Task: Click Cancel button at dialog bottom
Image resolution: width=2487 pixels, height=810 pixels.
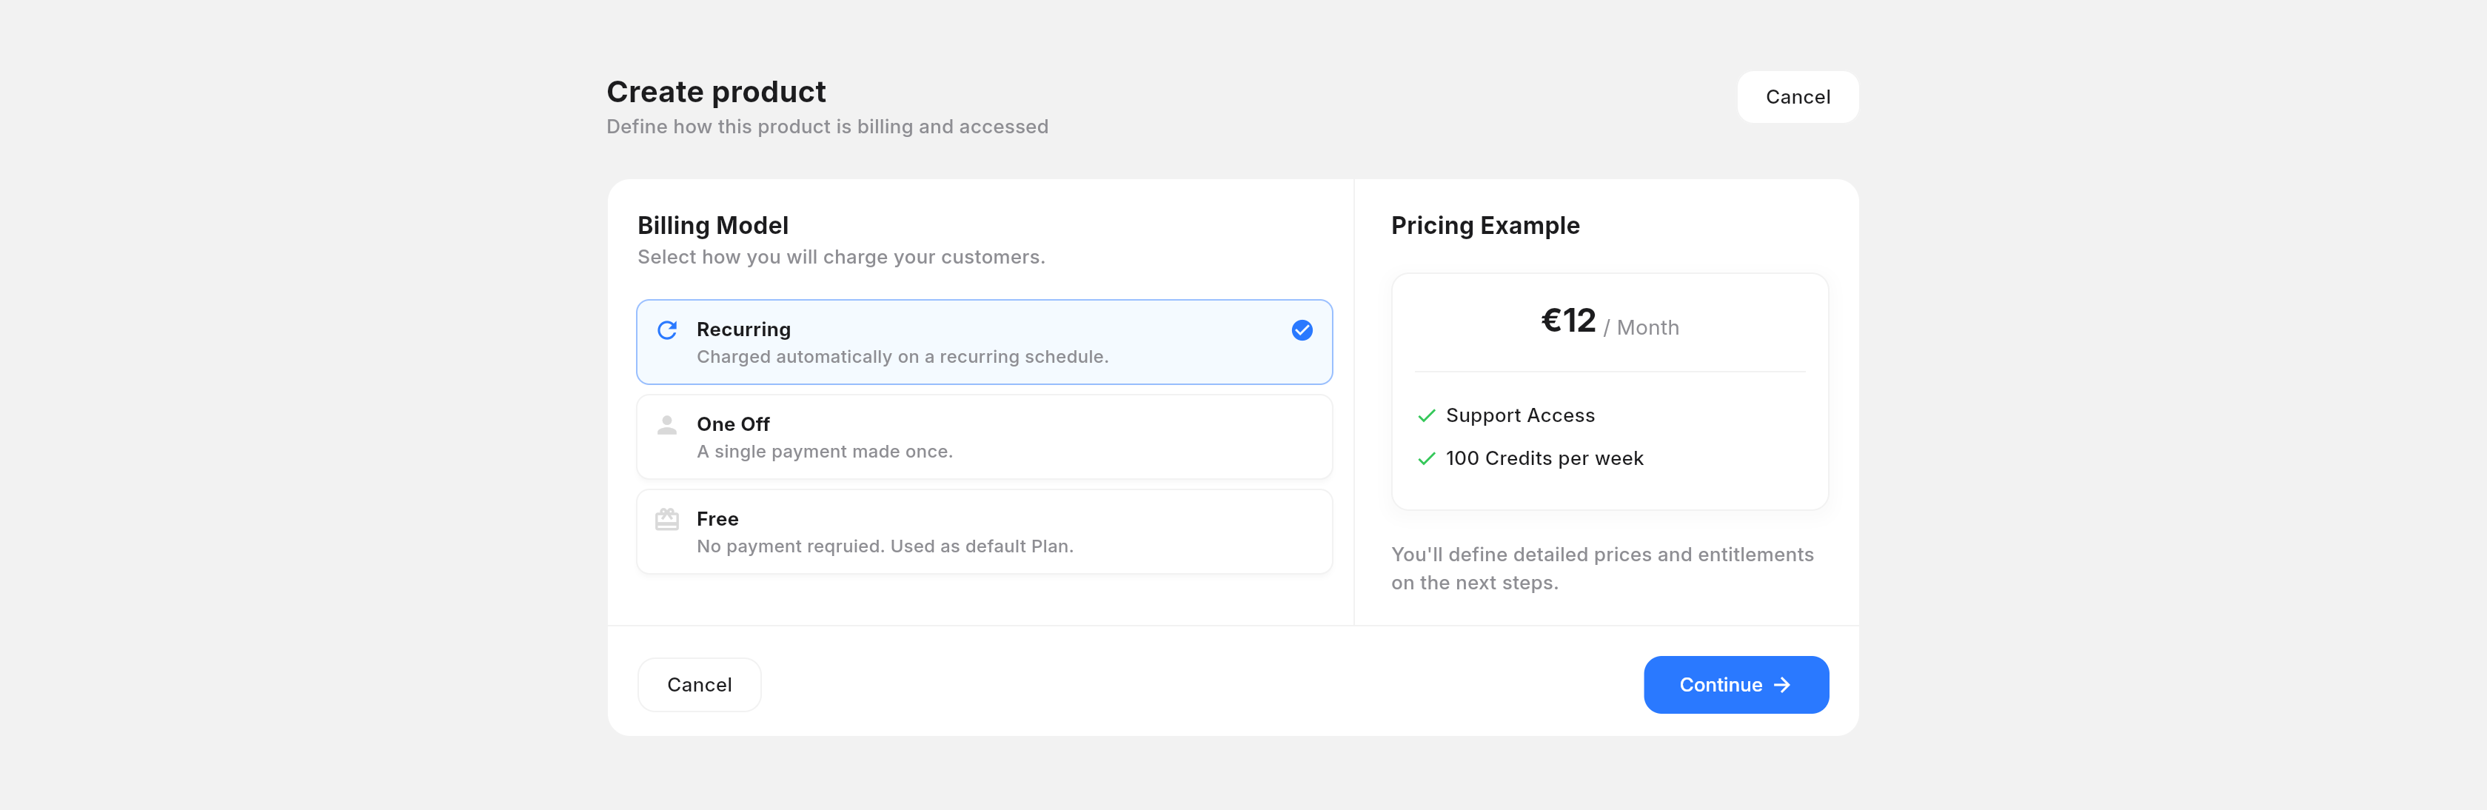Action: [x=699, y=684]
